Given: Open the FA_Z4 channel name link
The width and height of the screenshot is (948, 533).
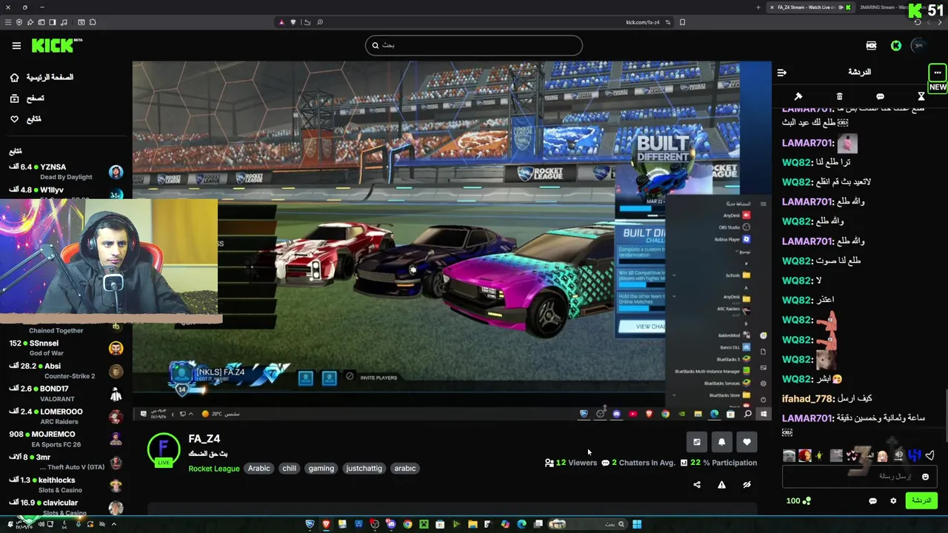Looking at the screenshot, I should [204, 439].
